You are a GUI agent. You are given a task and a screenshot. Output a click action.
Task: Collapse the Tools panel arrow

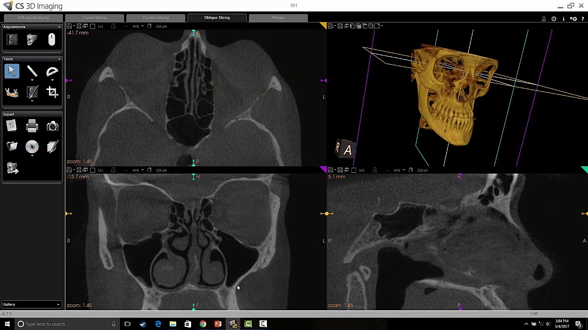[59, 59]
